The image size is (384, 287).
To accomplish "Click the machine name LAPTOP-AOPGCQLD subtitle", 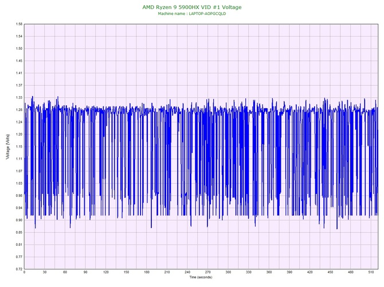I will click(192, 14).
